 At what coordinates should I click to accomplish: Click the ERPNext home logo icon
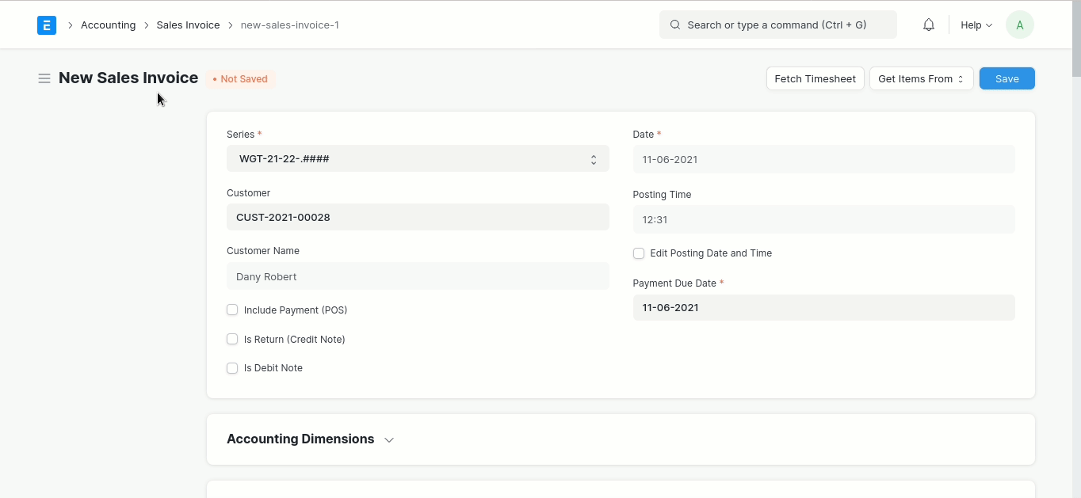point(47,25)
